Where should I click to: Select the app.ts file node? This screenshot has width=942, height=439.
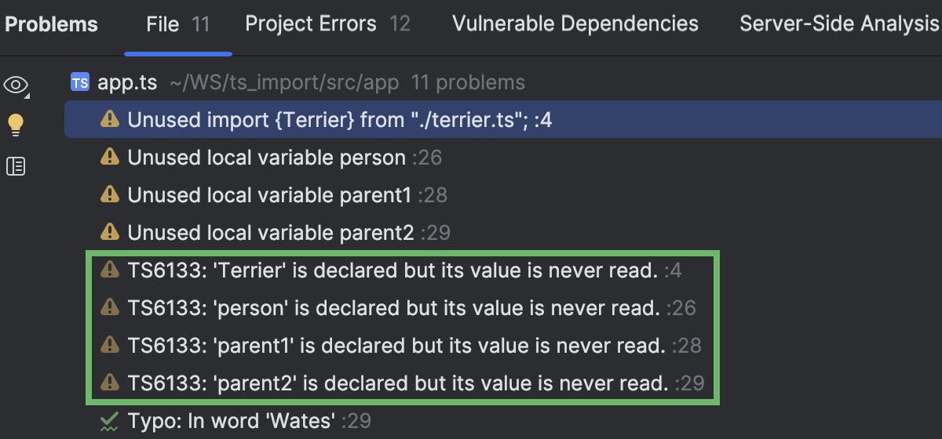pyautogui.click(x=127, y=82)
